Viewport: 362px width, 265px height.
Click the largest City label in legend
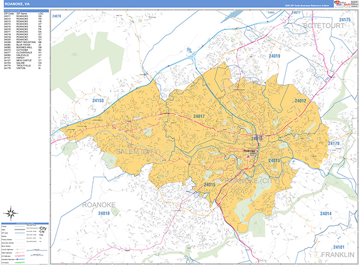click(42, 229)
